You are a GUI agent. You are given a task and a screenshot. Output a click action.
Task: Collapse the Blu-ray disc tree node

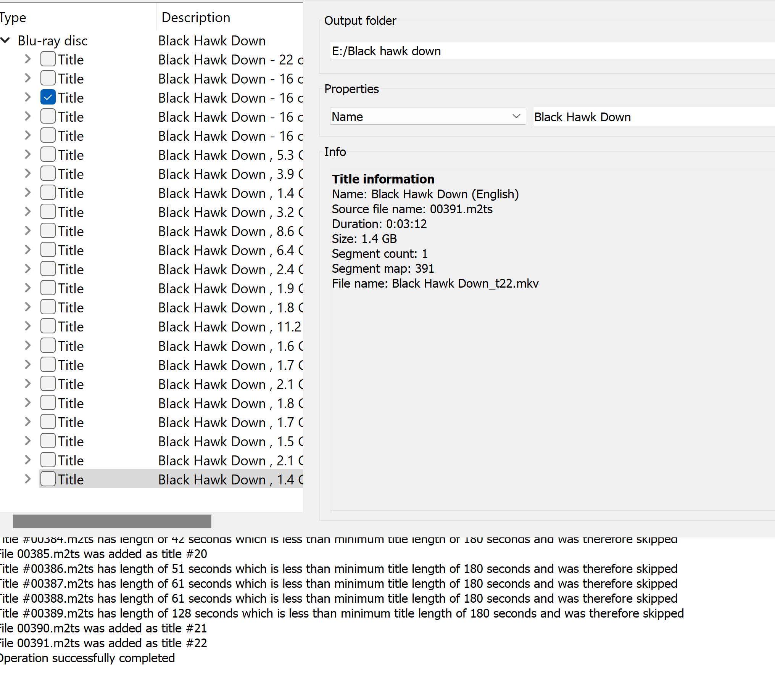pyautogui.click(x=5, y=40)
